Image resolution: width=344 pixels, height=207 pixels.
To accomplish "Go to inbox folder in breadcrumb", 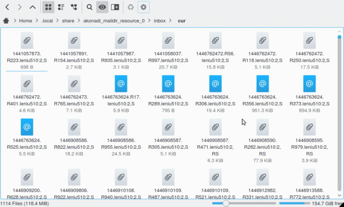I will (160, 21).
